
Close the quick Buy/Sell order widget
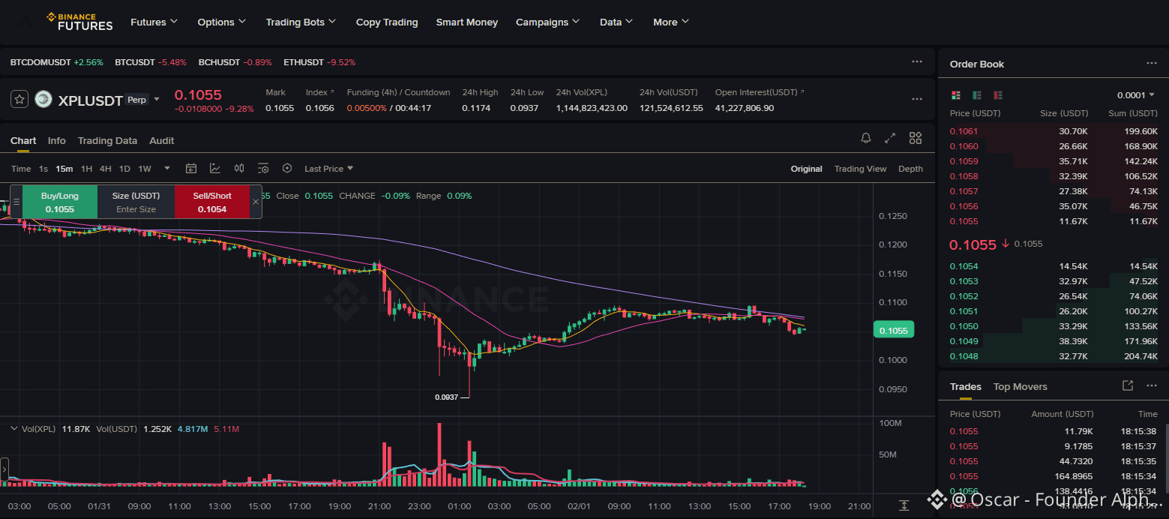click(256, 202)
